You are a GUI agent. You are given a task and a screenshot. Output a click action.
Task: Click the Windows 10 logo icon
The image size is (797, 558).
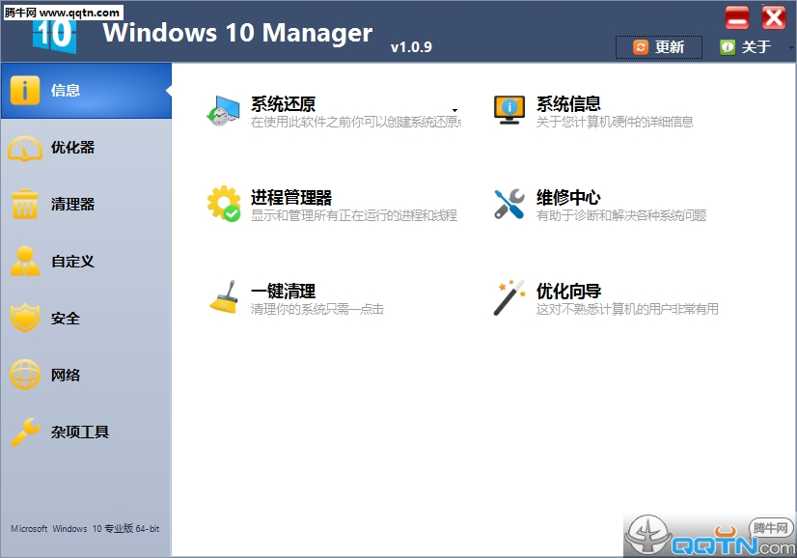(55, 36)
